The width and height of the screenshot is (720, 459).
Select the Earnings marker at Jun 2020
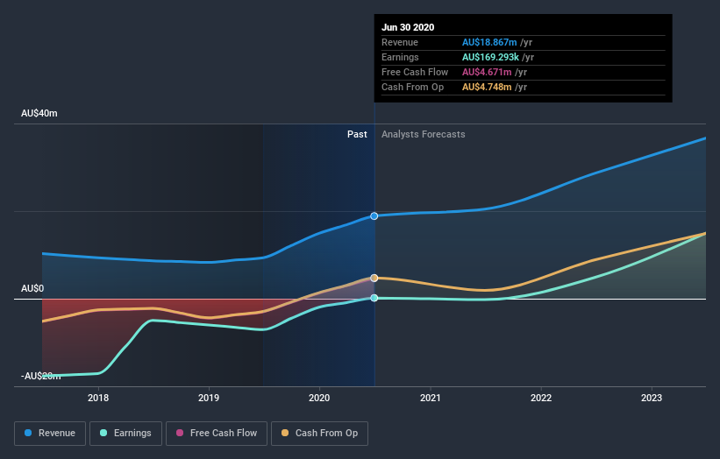coord(374,298)
